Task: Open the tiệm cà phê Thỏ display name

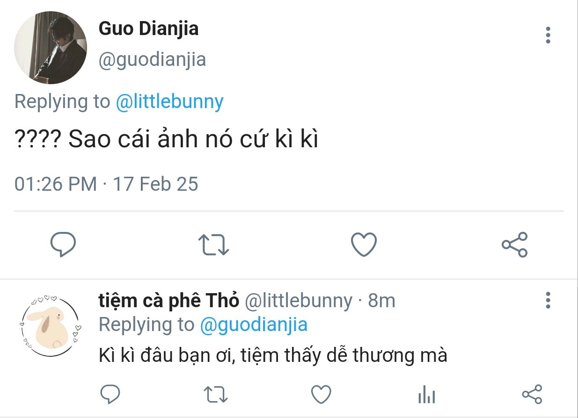Action: pyautogui.click(x=169, y=301)
